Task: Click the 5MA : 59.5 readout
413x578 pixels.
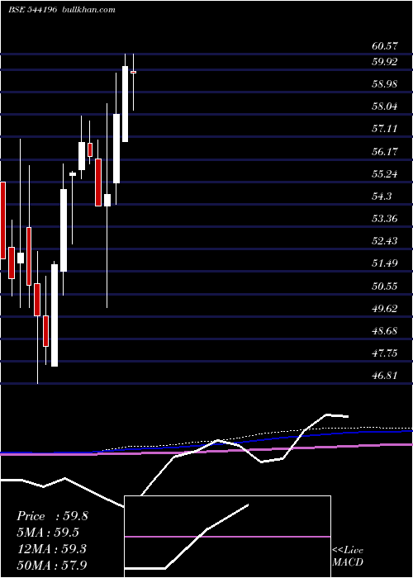Action: click(48, 533)
